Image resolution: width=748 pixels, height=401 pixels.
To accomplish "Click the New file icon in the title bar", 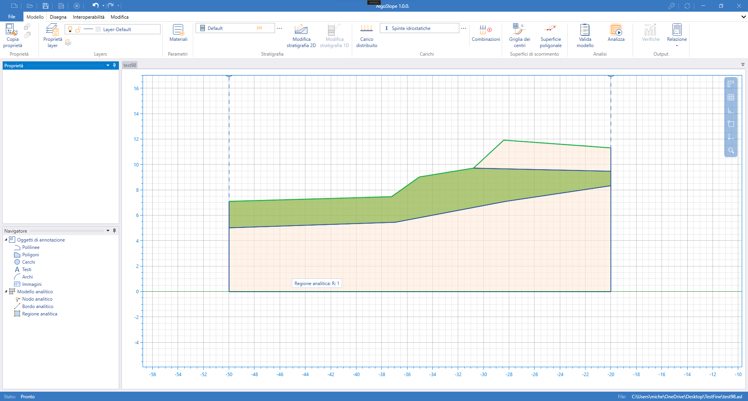I will (x=14, y=6).
